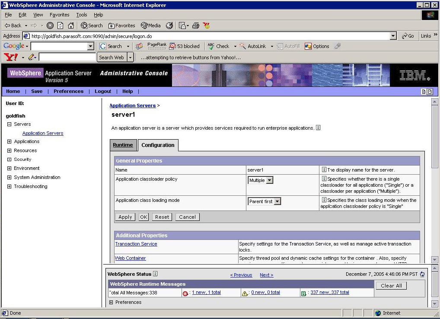Click the Refresh page icon
The height and width of the screenshot is (319, 440).
[x=61, y=26]
